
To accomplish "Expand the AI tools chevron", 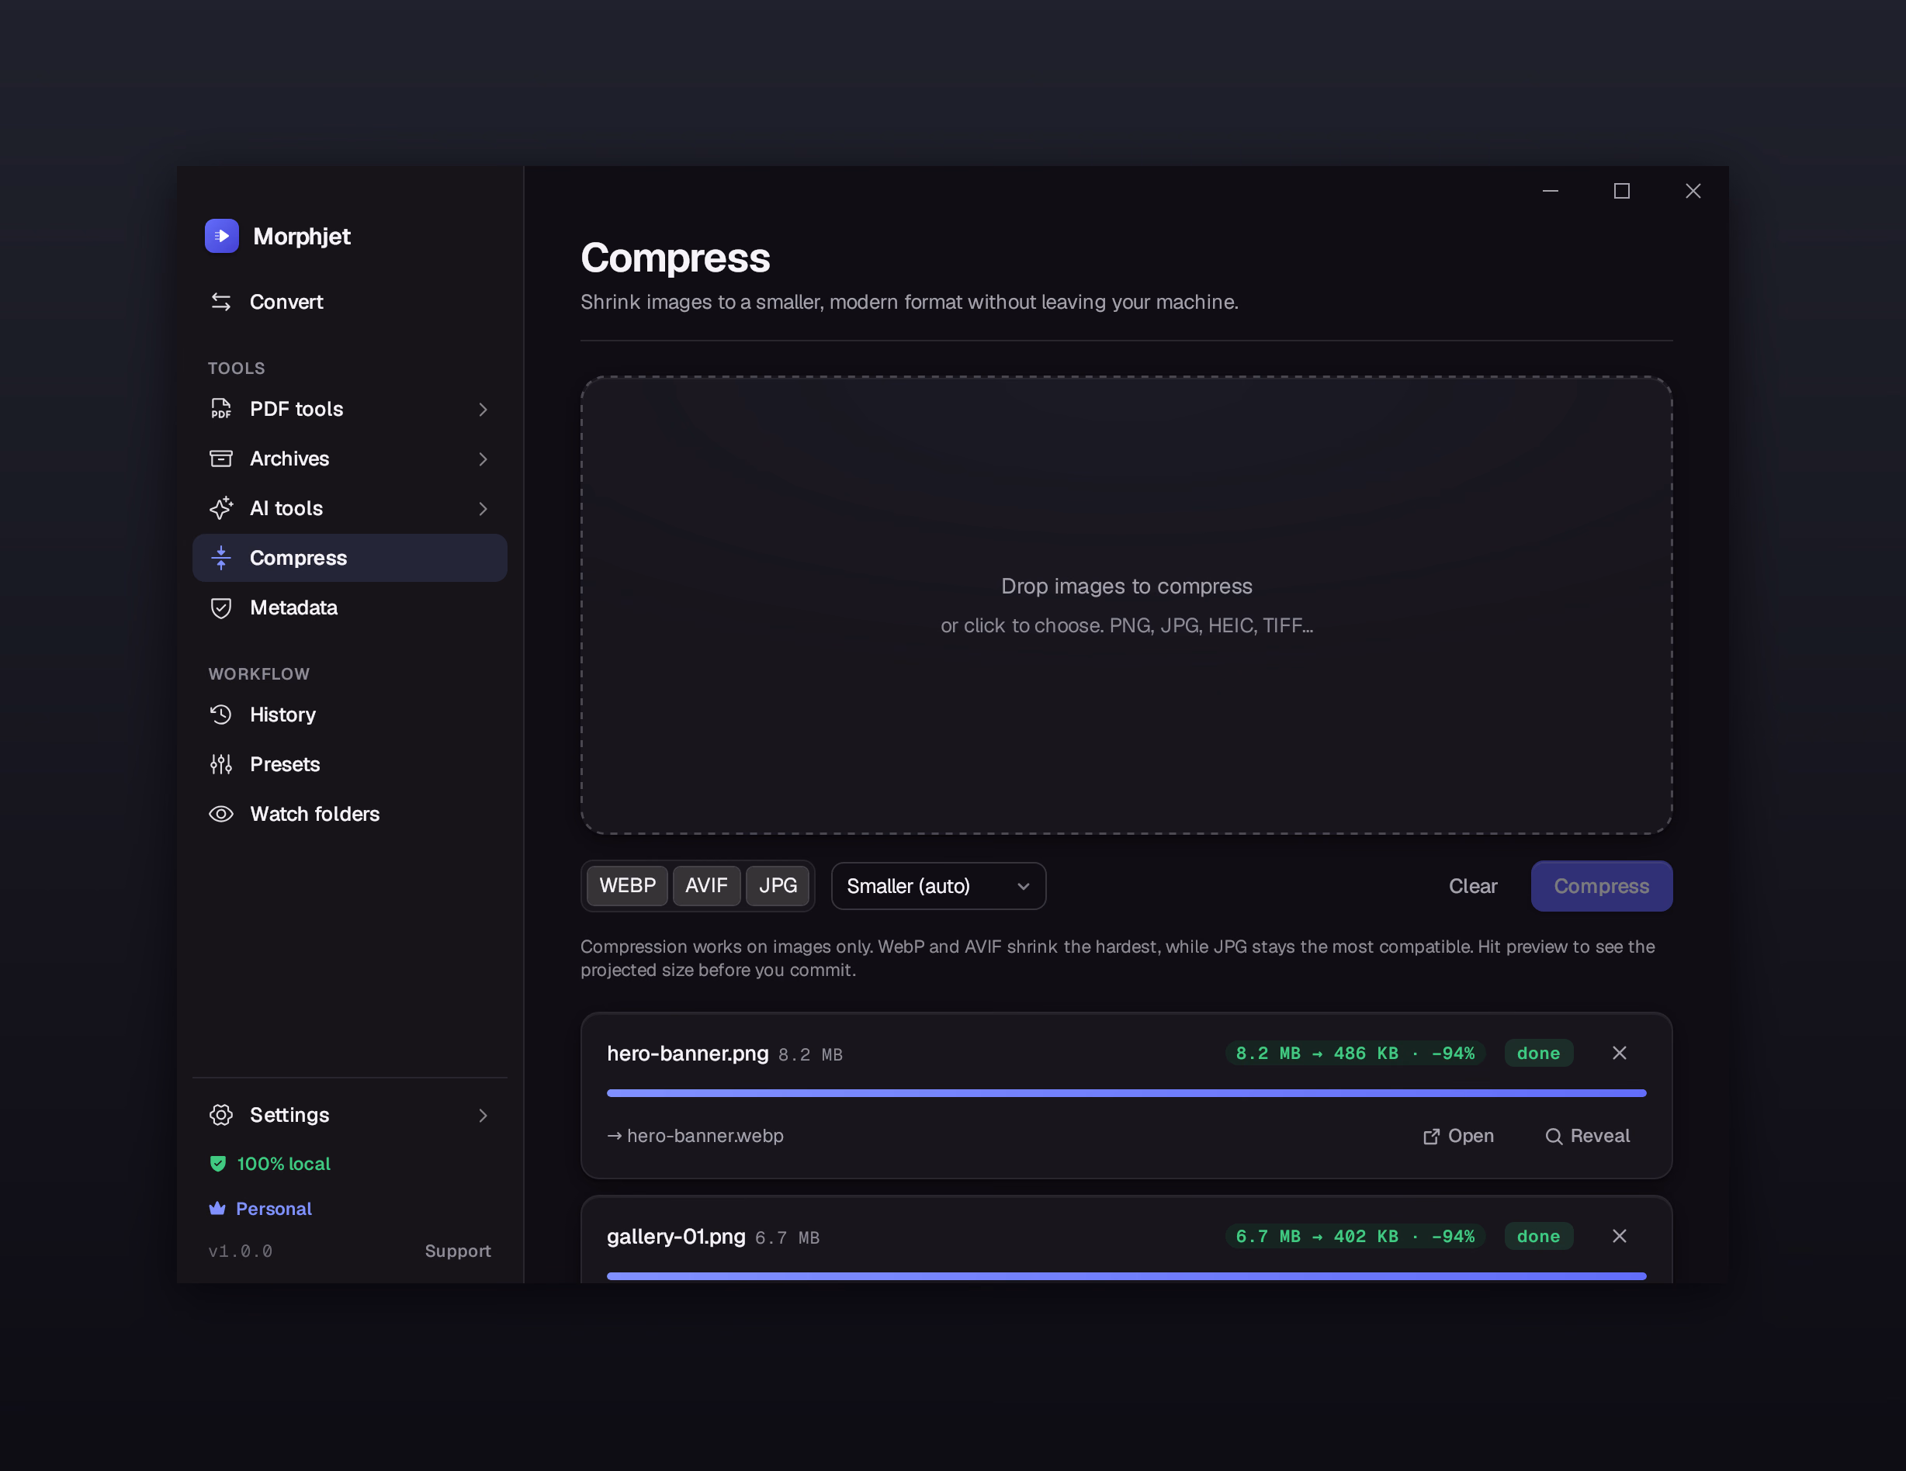I will pyautogui.click(x=483, y=509).
